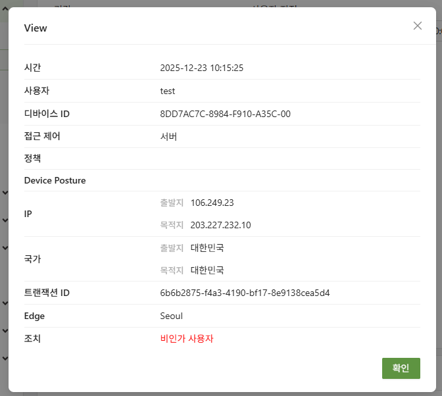Viewport: 442px width, 396px height.
Task: Click the 조치 field label
Action: pyautogui.click(x=33, y=339)
